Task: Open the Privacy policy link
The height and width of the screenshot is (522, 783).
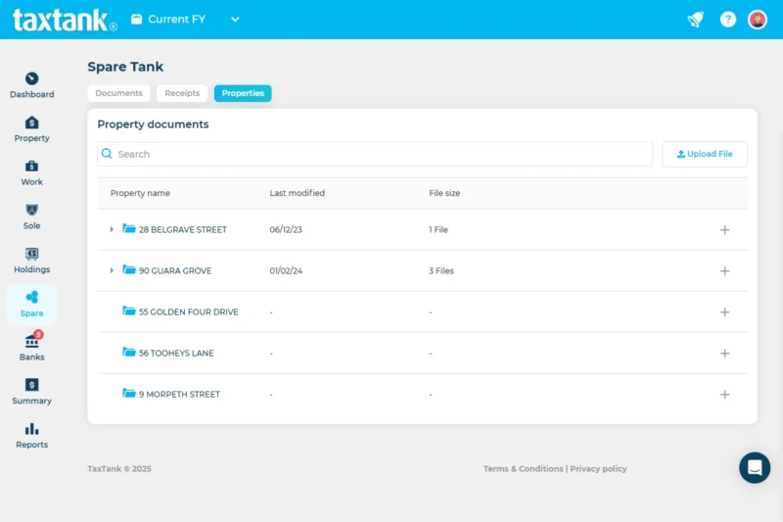Action: click(x=598, y=469)
